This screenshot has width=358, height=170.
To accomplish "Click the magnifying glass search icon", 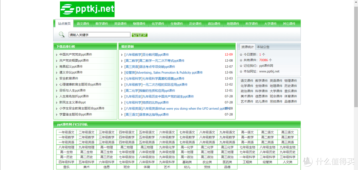I will (x=62, y=35).
